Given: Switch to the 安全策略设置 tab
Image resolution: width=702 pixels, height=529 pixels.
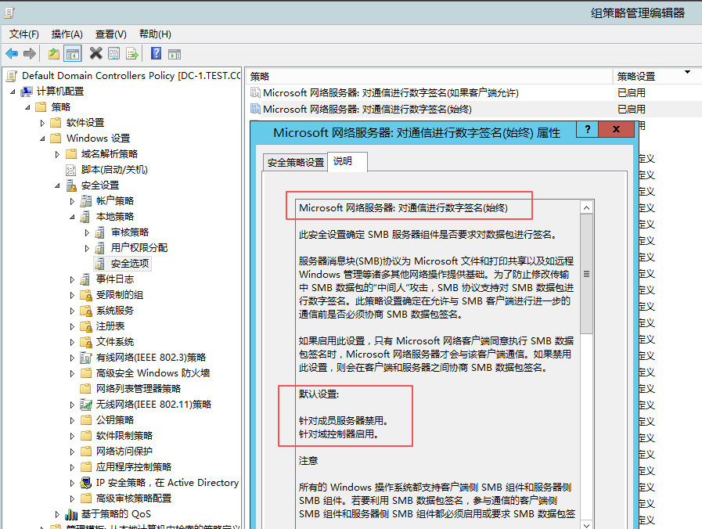Looking at the screenshot, I should [x=295, y=163].
